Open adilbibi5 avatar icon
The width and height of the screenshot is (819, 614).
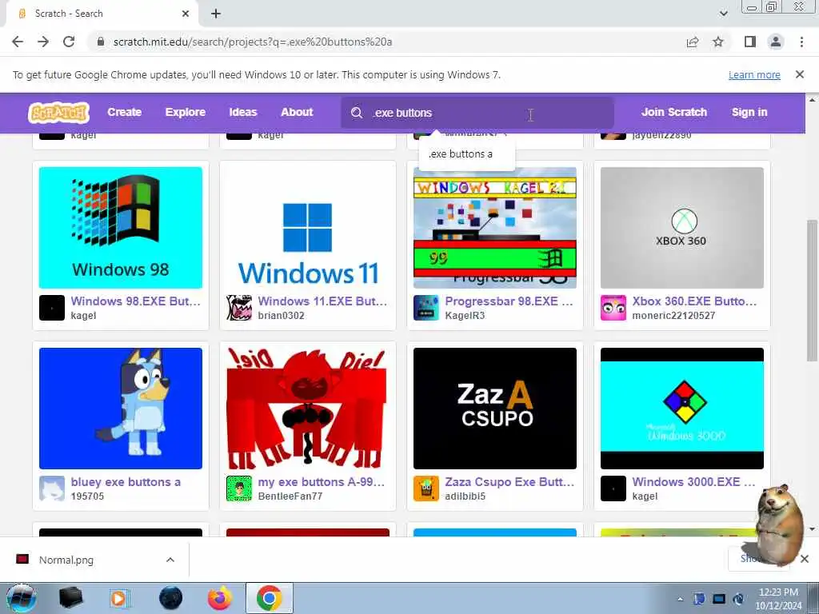click(x=426, y=488)
